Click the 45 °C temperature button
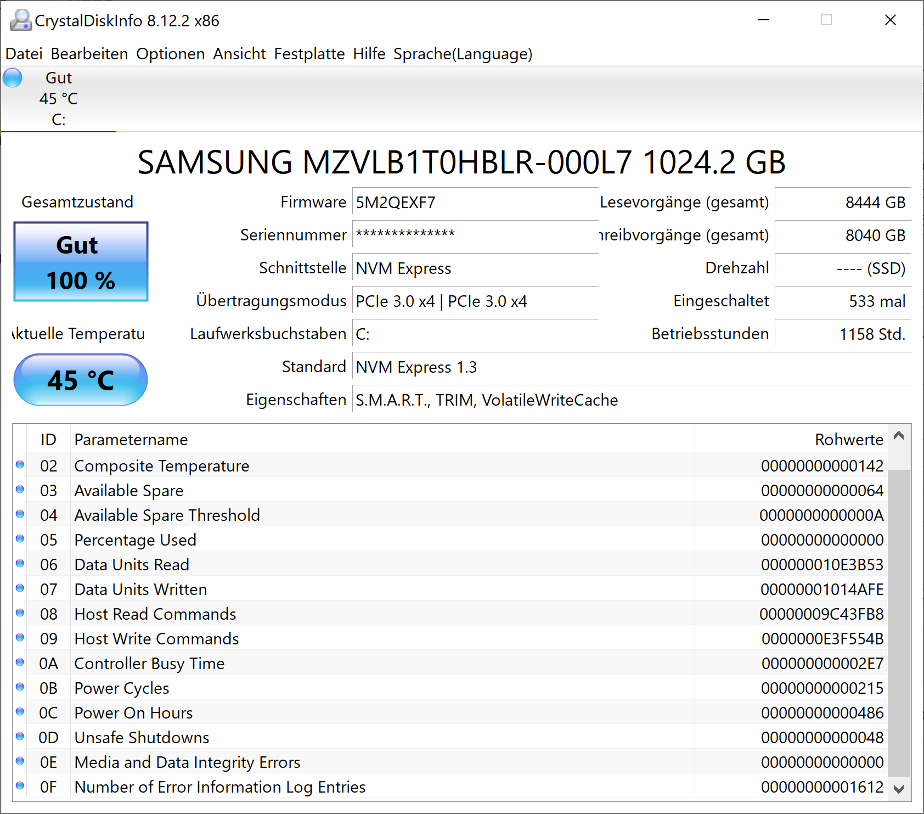This screenshot has height=814, width=924. coord(81,380)
